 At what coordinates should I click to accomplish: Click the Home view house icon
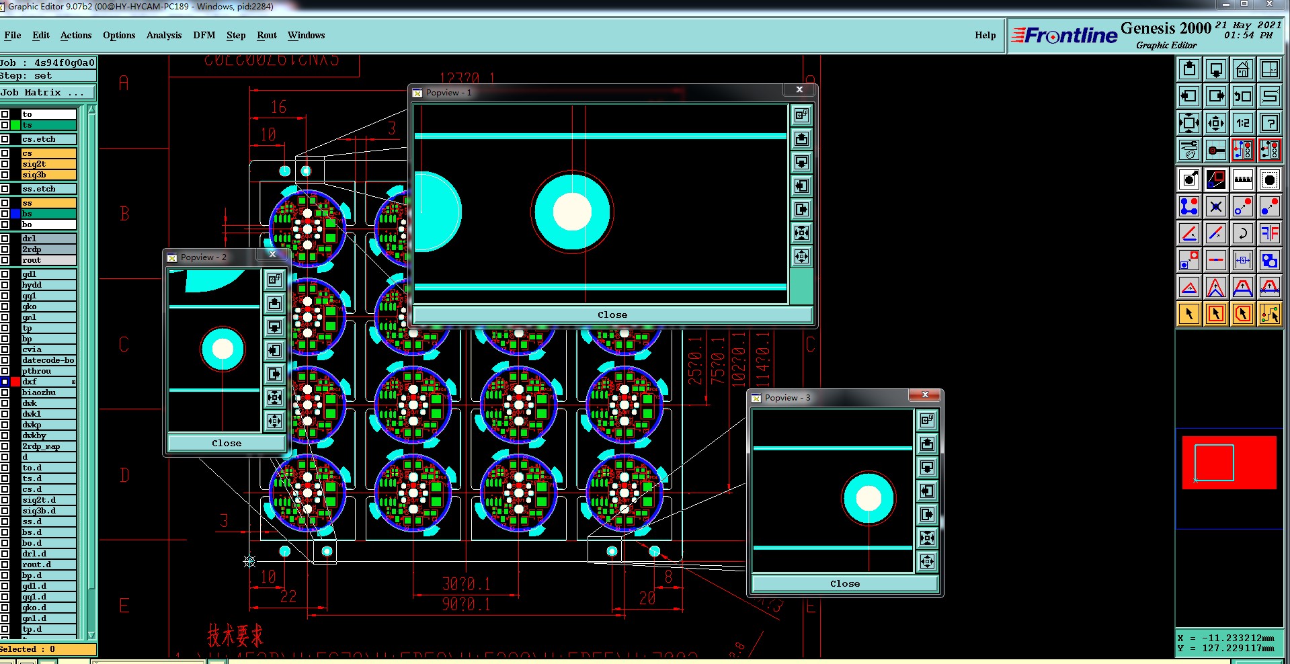click(1242, 69)
